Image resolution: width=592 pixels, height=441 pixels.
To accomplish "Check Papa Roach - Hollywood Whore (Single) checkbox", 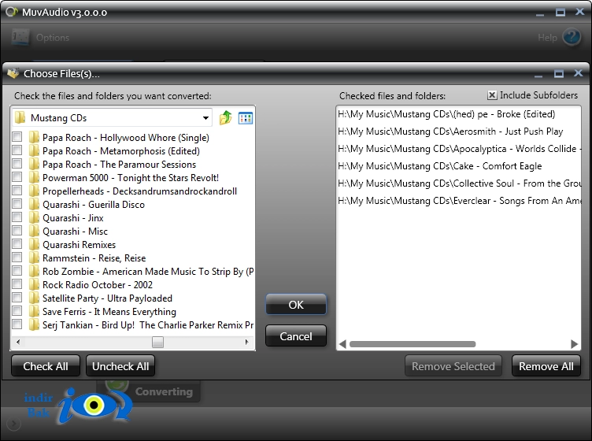I will pos(17,137).
